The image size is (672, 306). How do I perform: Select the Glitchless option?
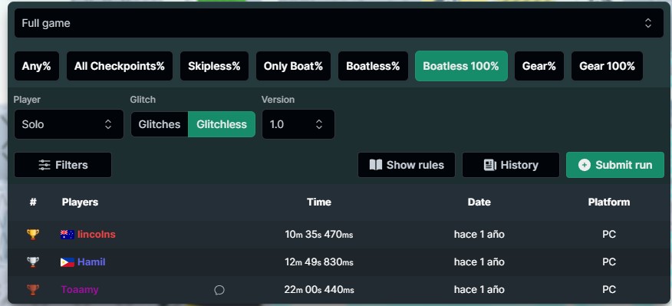tap(222, 124)
